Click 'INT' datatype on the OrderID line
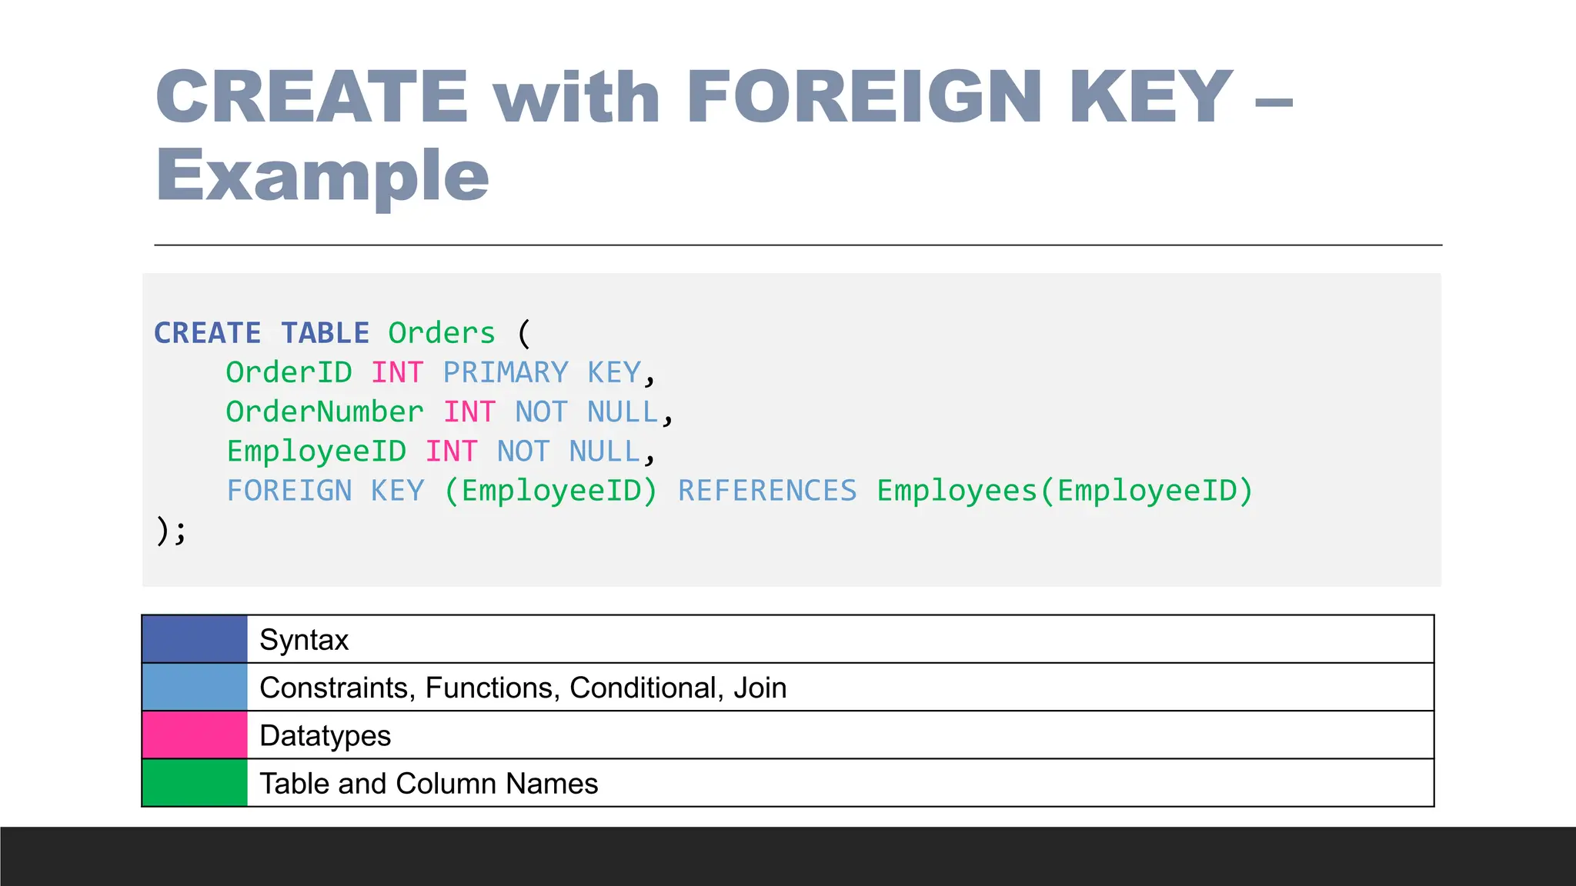 coord(397,372)
